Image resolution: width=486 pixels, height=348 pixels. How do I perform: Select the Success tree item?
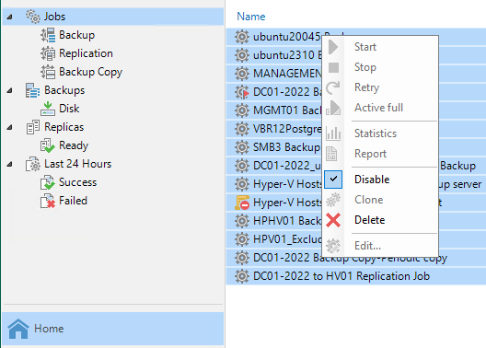pyautogui.click(x=78, y=182)
